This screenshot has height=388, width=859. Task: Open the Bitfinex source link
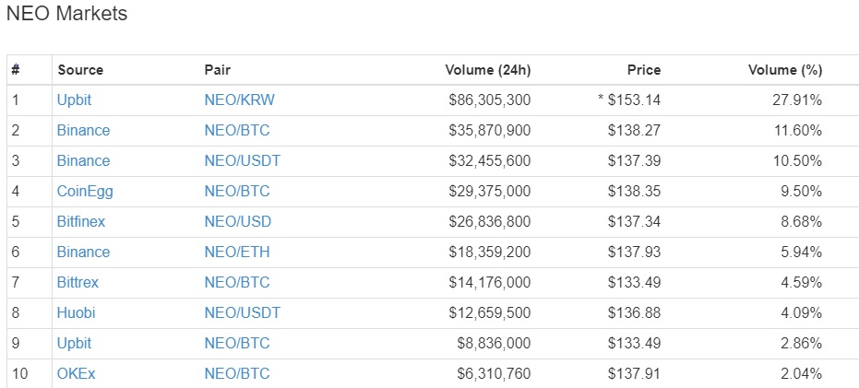[x=81, y=221]
